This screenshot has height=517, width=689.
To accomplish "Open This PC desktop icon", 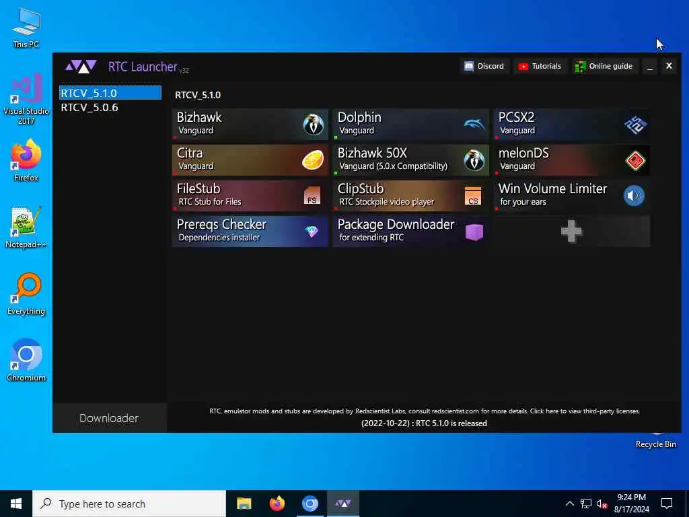I will (26, 28).
